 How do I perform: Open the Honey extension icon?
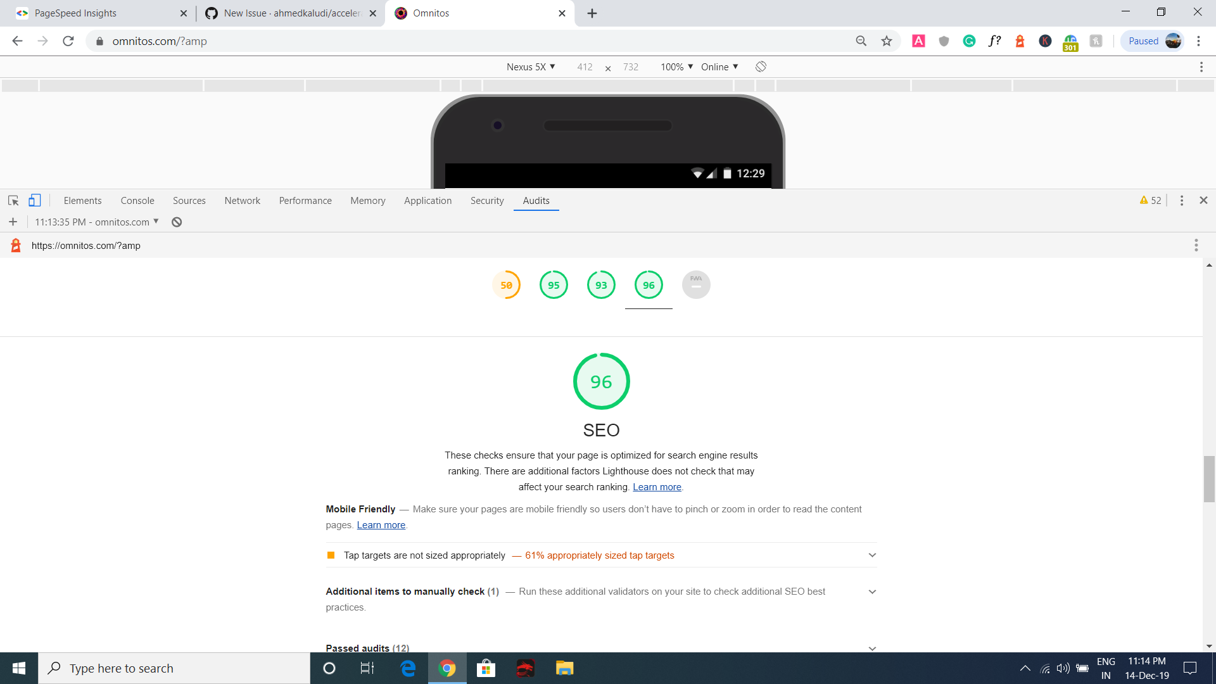pos(1096,41)
